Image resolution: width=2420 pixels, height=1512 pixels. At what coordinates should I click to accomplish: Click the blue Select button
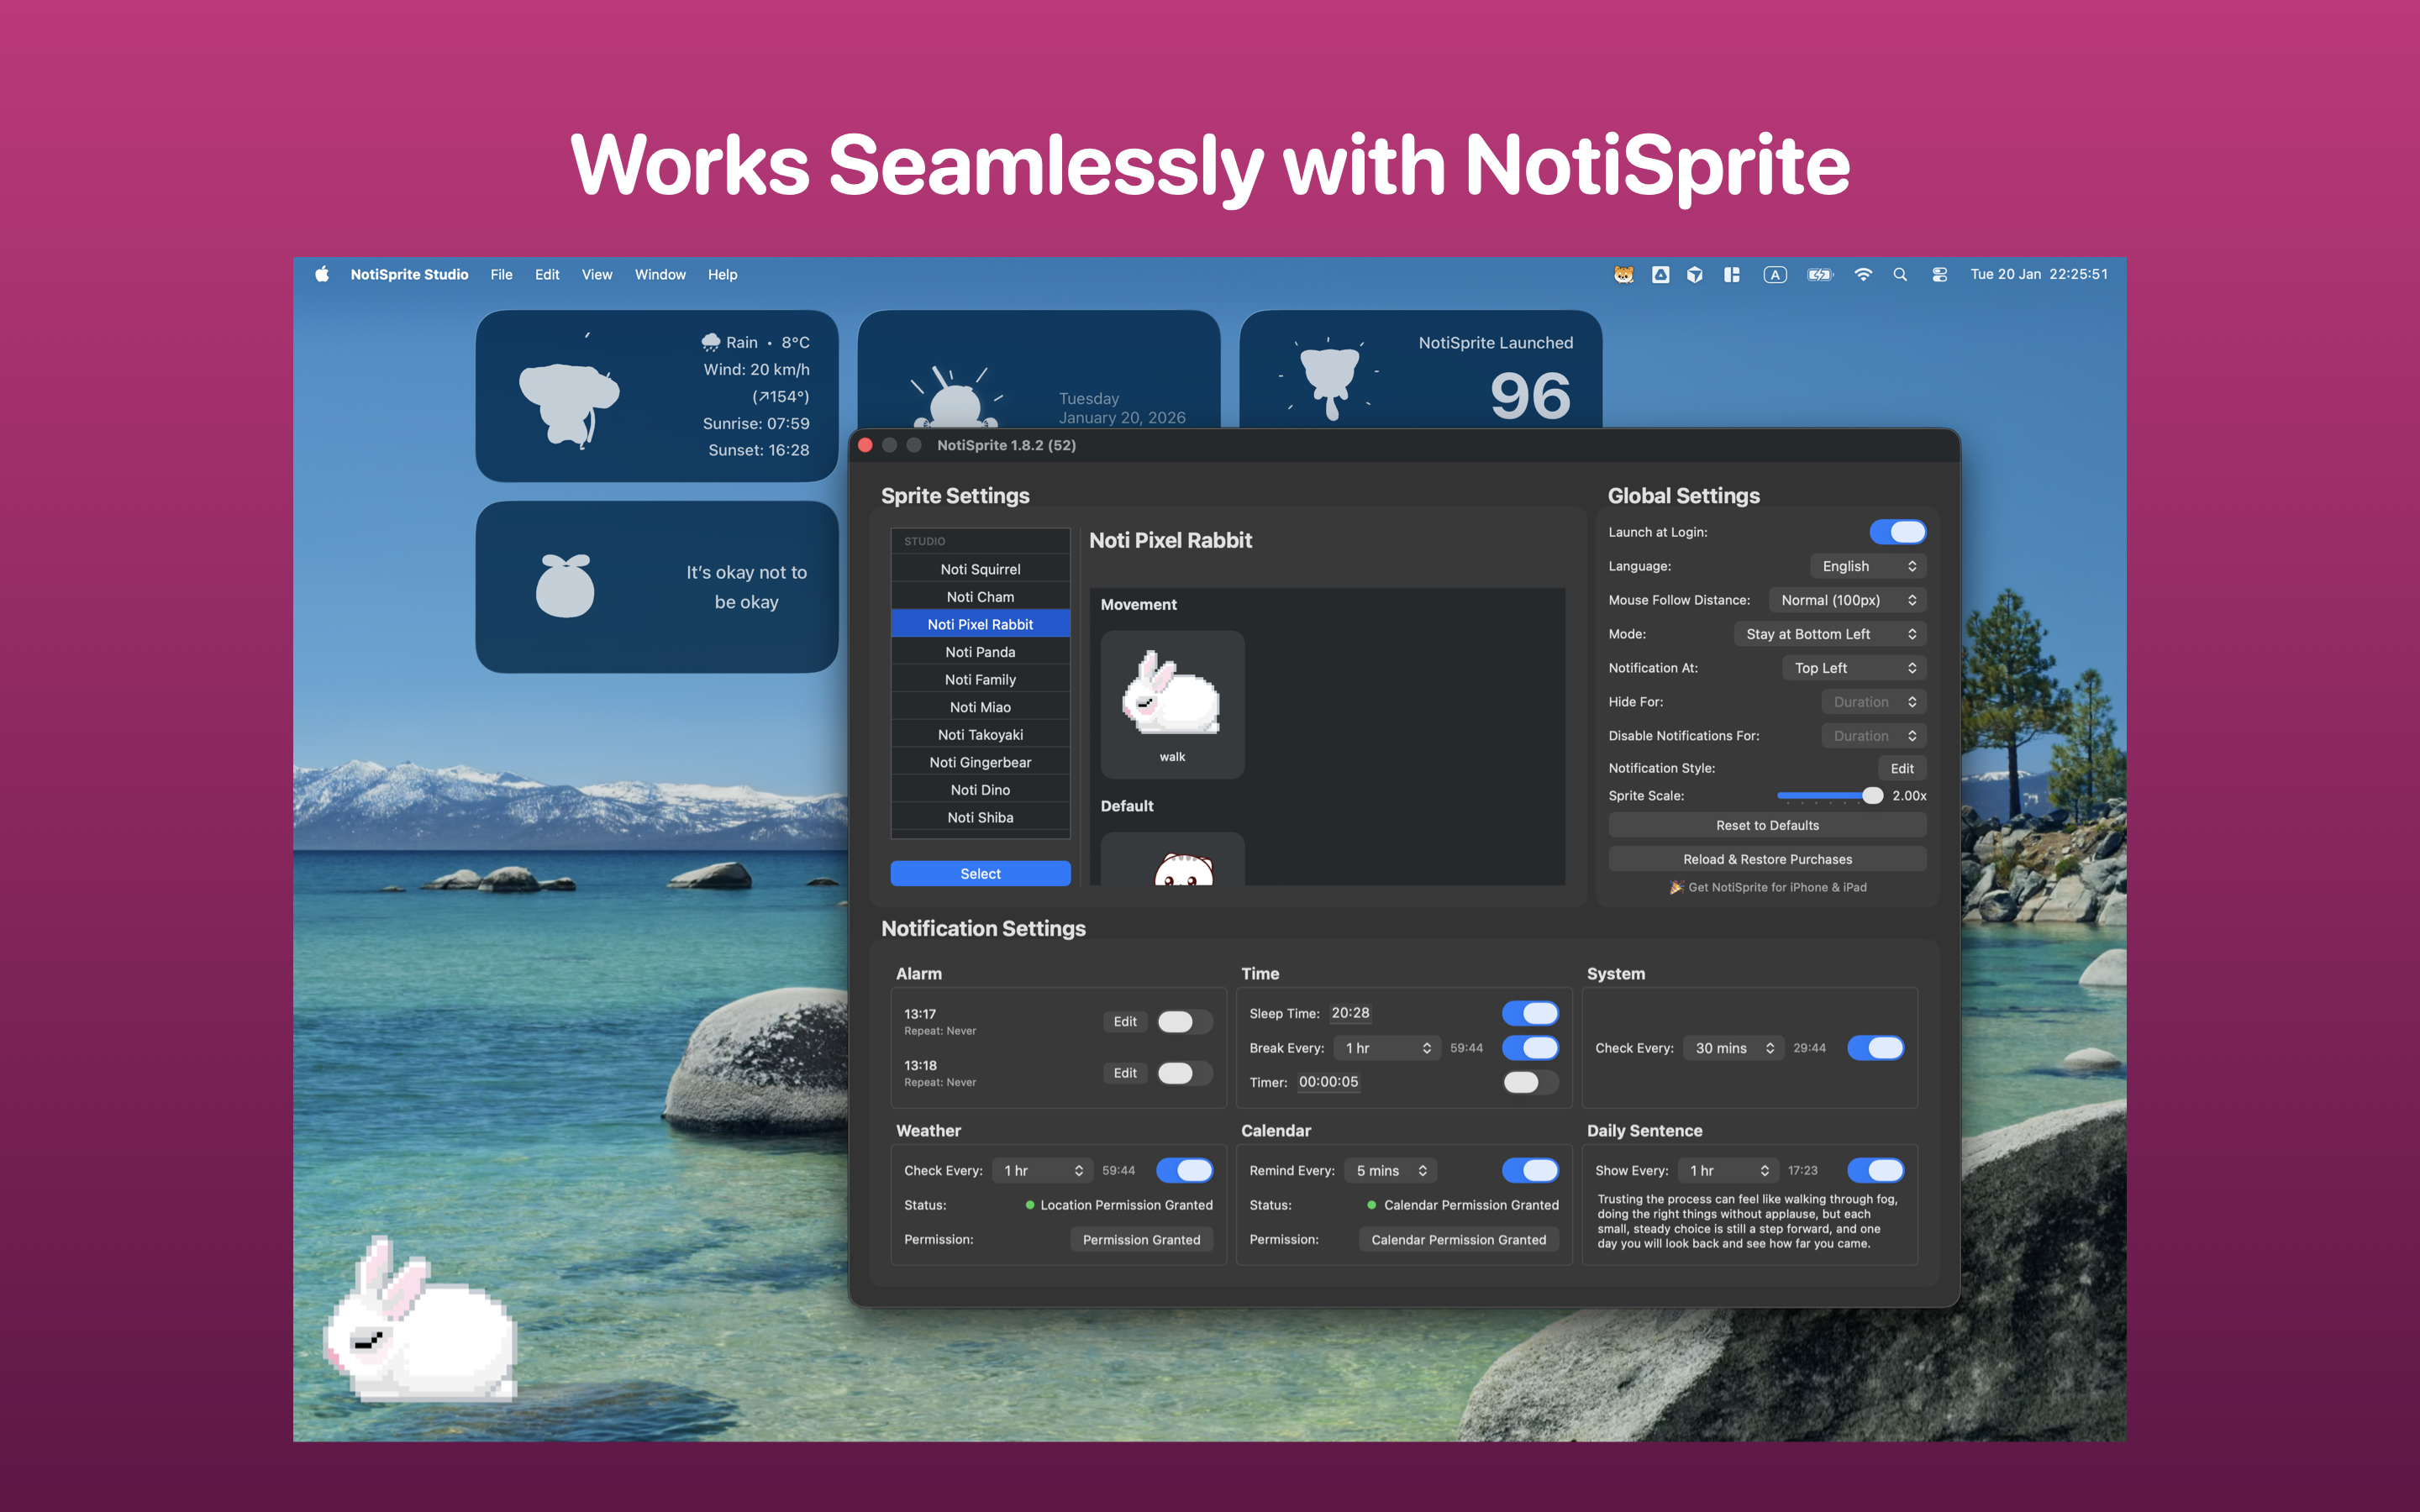tap(980, 873)
